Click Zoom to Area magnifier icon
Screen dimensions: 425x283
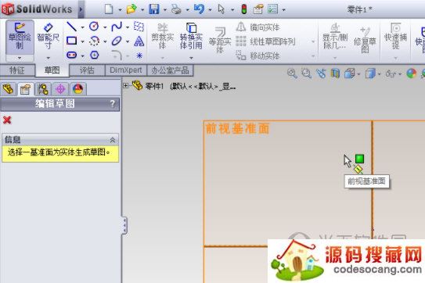(x=306, y=73)
